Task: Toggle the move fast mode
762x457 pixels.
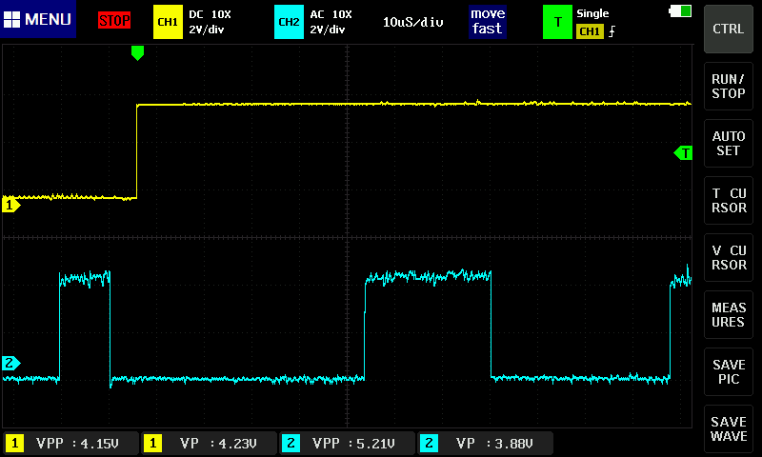Action: tap(486, 21)
